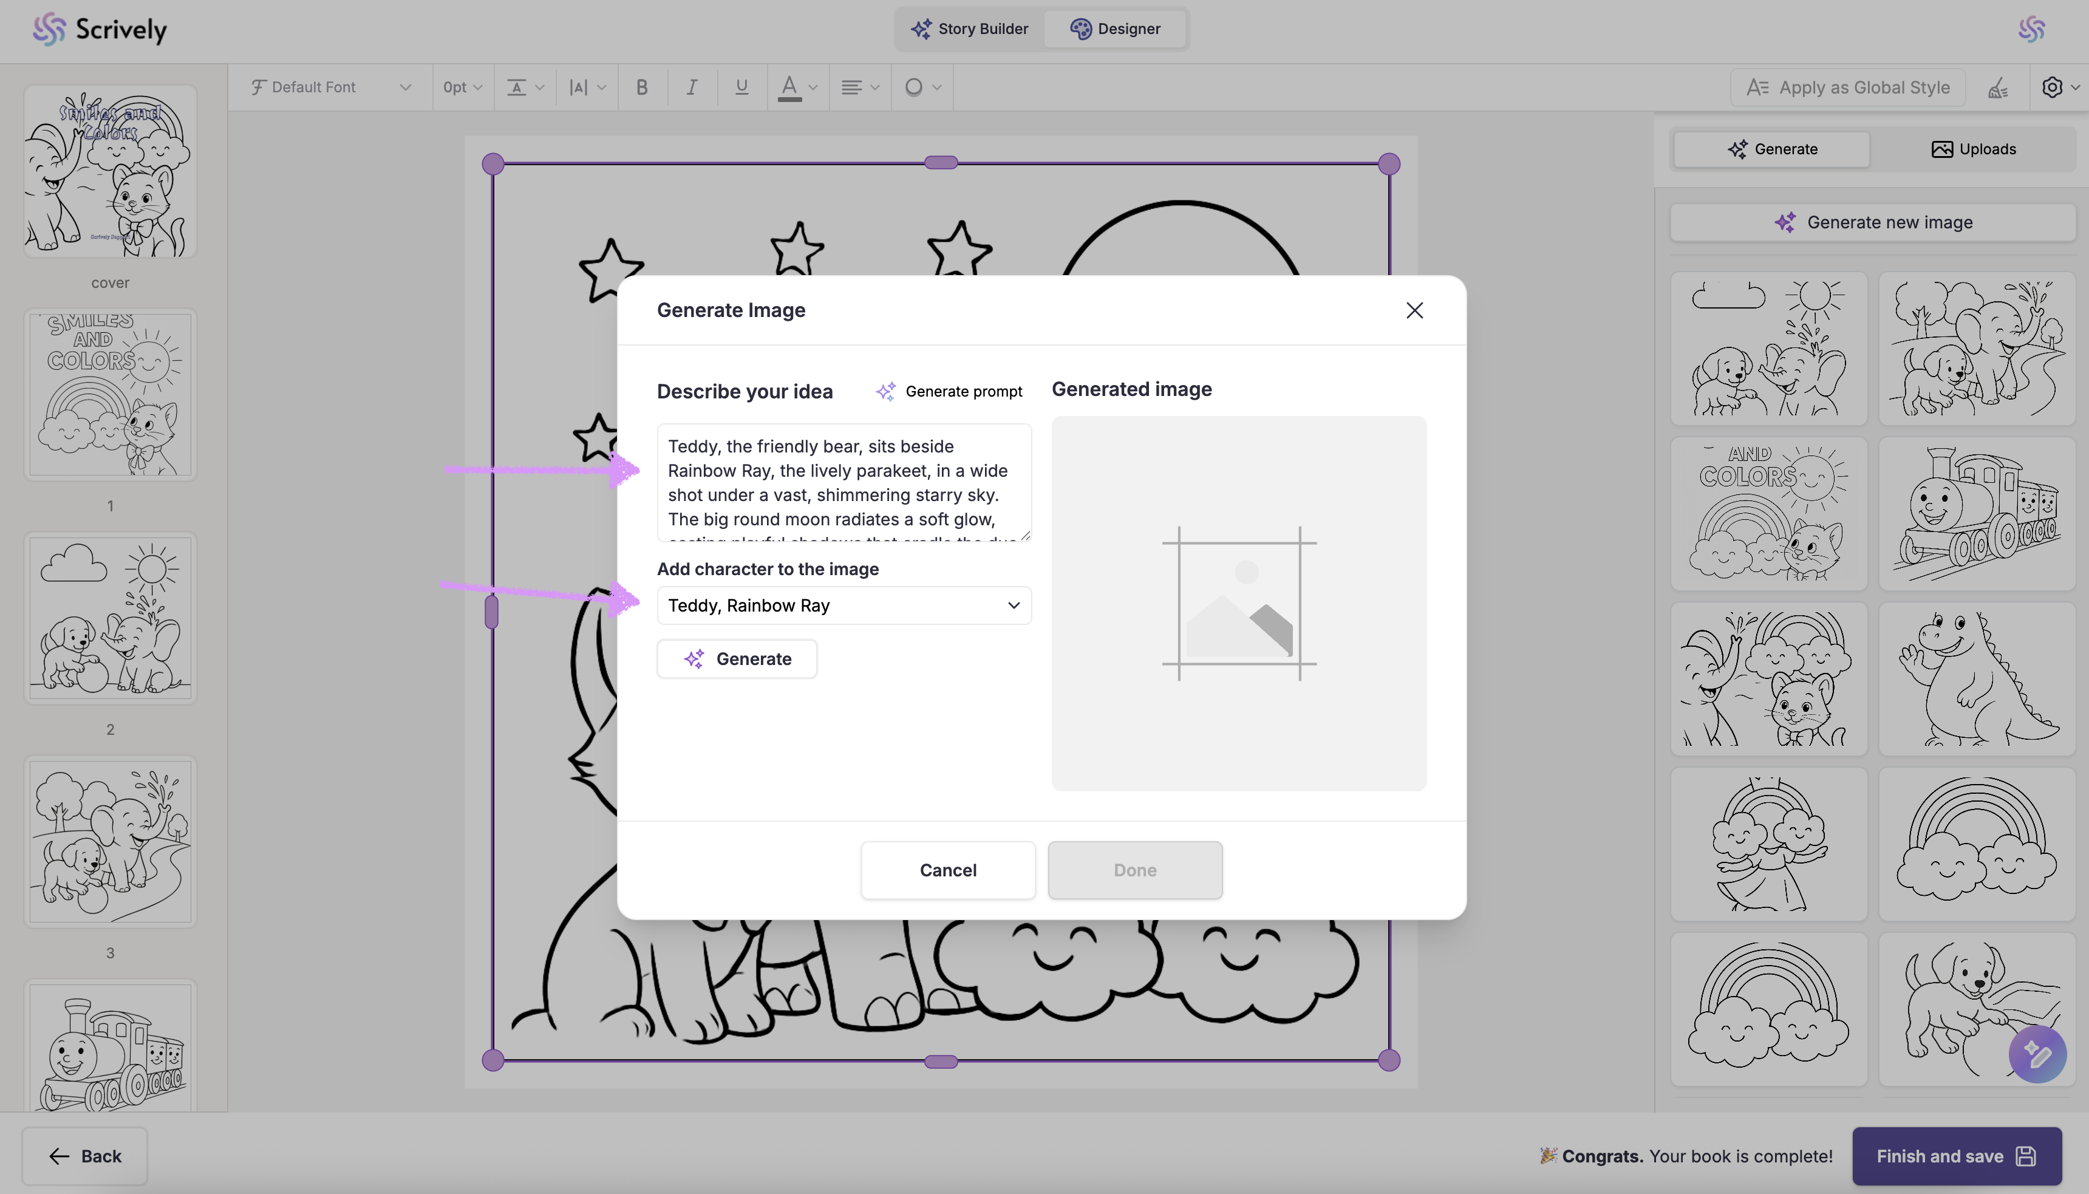Click the Bold formatting icon
This screenshot has height=1194, width=2089.
642,87
